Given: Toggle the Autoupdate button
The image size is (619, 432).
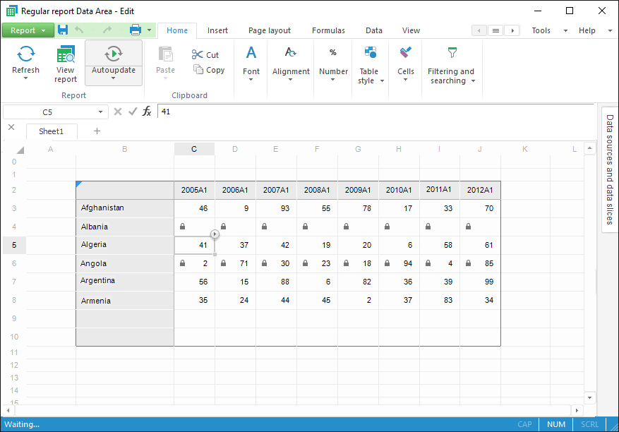Looking at the screenshot, I should [x=114, y=54].
